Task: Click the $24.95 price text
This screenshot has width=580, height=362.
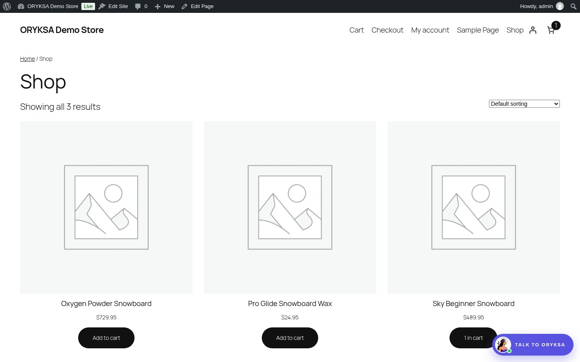Action: 290,317
